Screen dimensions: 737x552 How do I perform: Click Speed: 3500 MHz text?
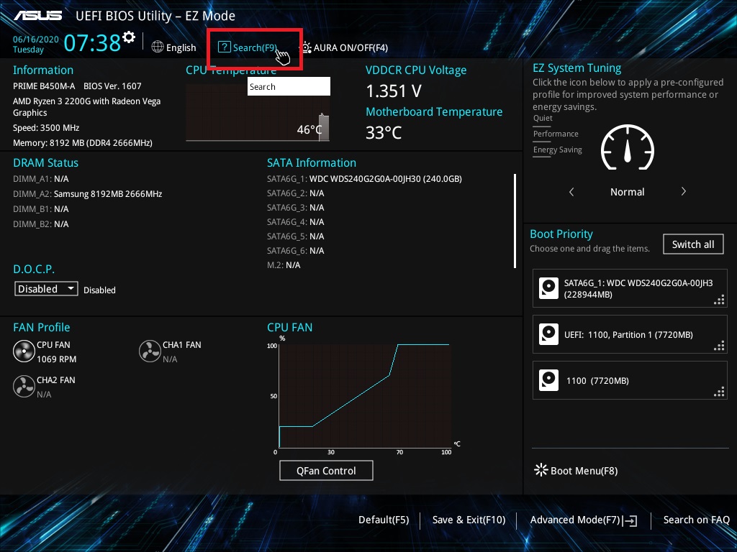coord(46,128)
